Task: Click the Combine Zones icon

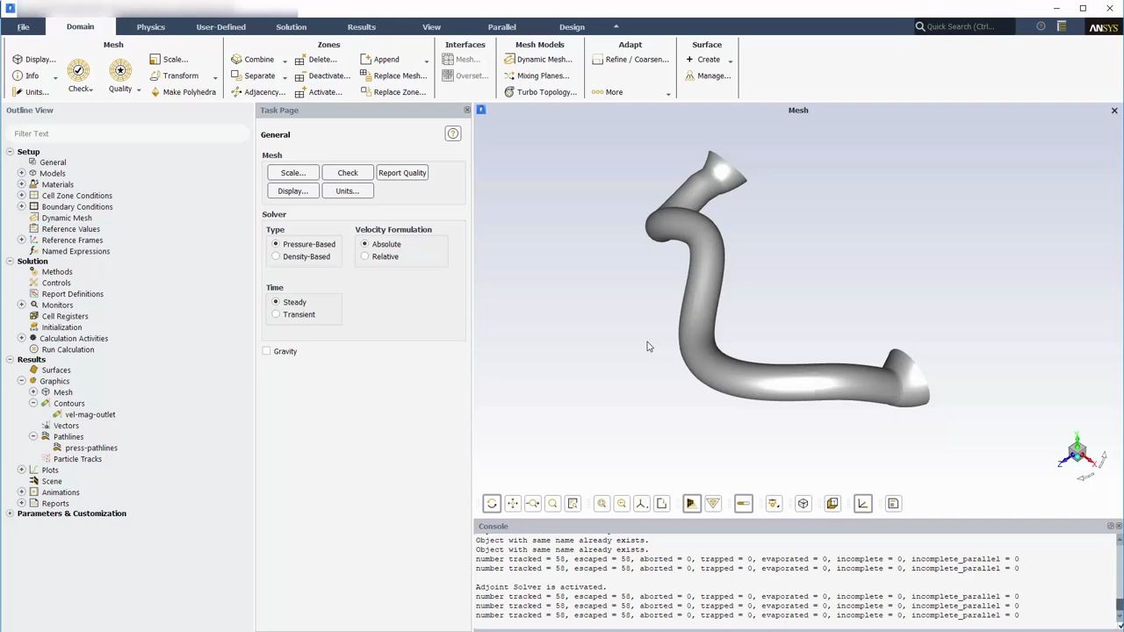Action: [253, 59]
